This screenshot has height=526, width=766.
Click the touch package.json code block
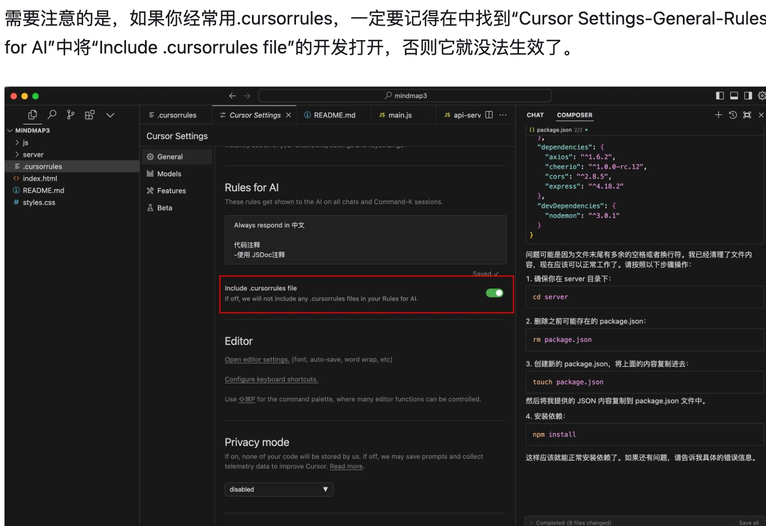pyautogui.click(x=644, y=382)
